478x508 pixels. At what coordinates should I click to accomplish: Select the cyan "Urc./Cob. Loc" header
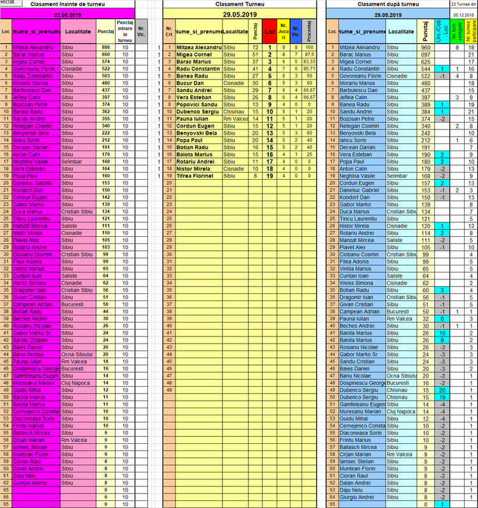[x=442, y=31]
